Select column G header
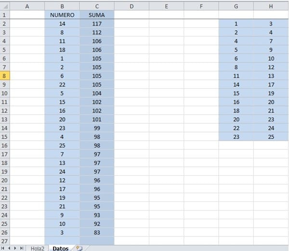 click(236, 6)
